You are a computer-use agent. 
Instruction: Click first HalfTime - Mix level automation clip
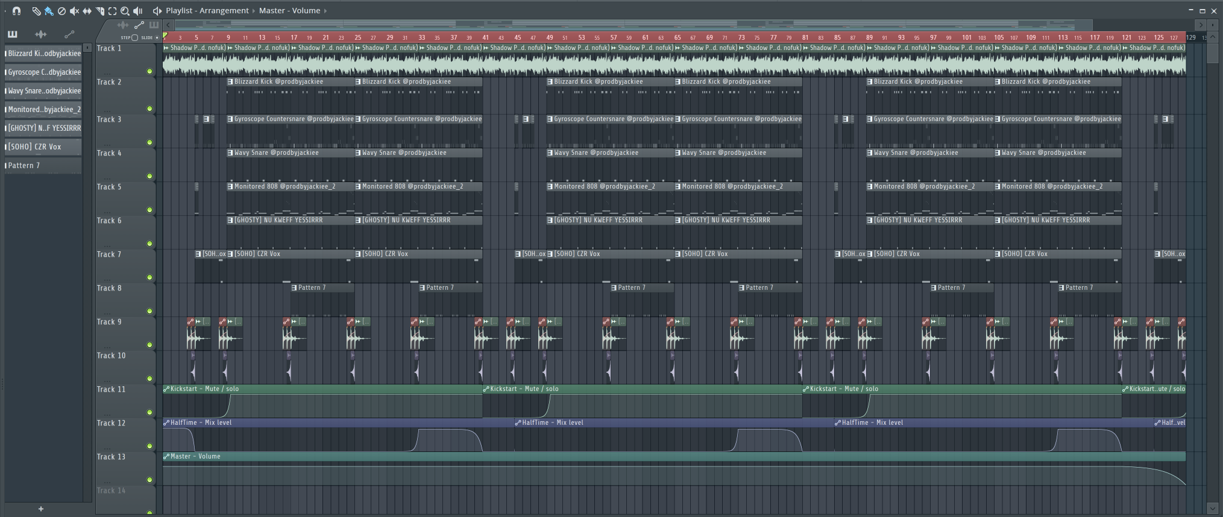click(338, 435)
